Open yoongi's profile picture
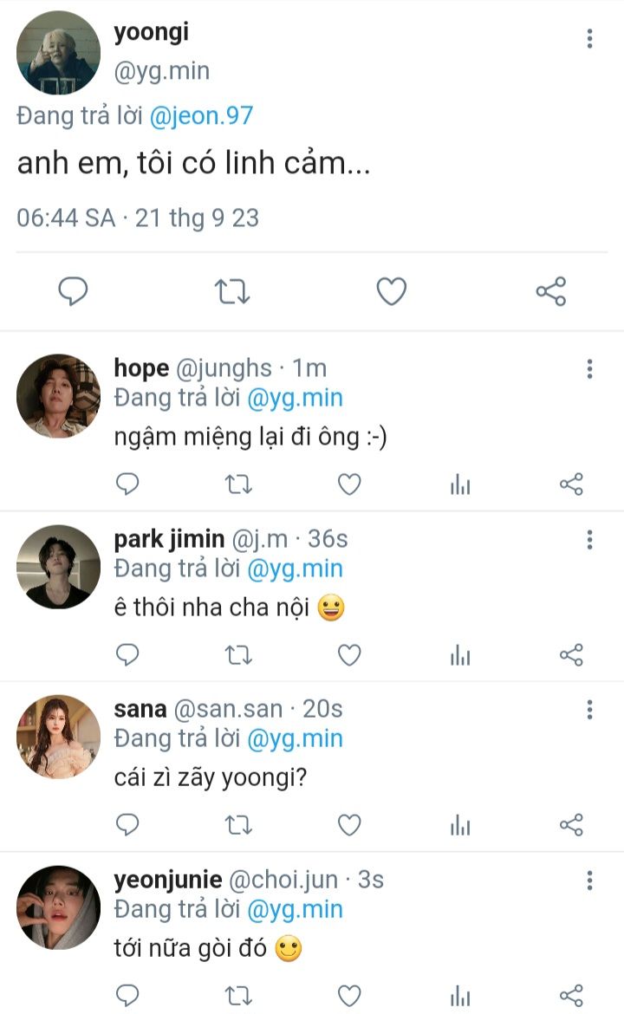 tap(58, 52)
